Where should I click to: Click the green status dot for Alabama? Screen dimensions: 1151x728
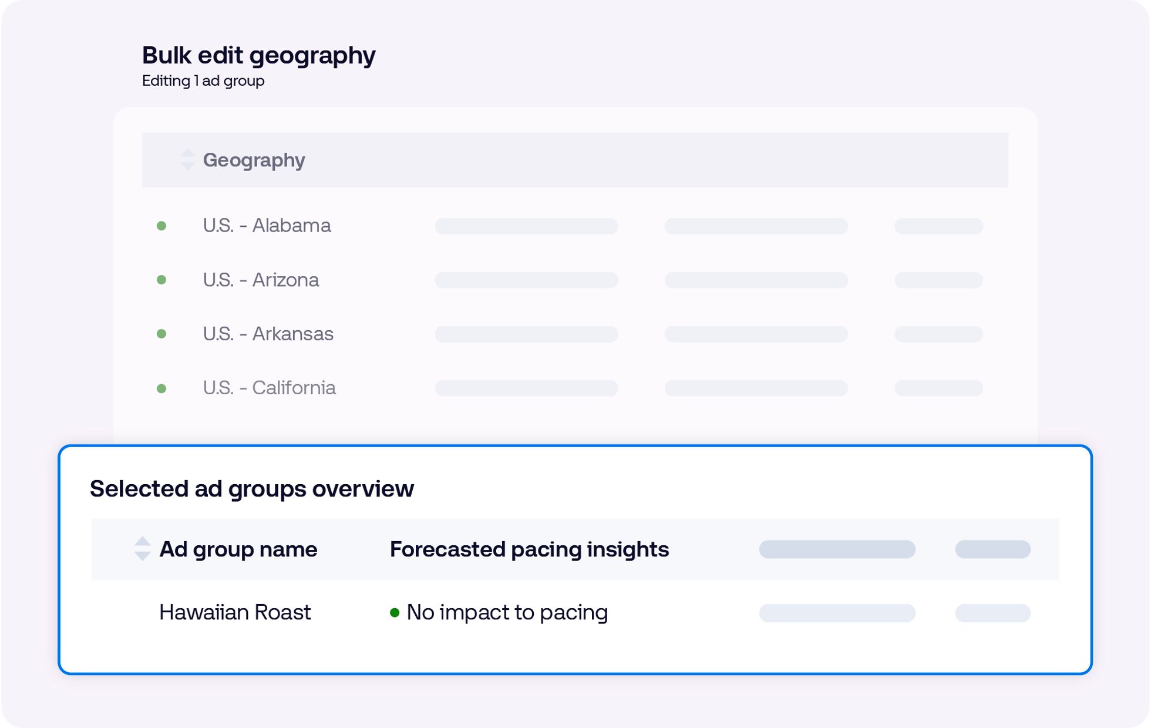pos(161,226)
